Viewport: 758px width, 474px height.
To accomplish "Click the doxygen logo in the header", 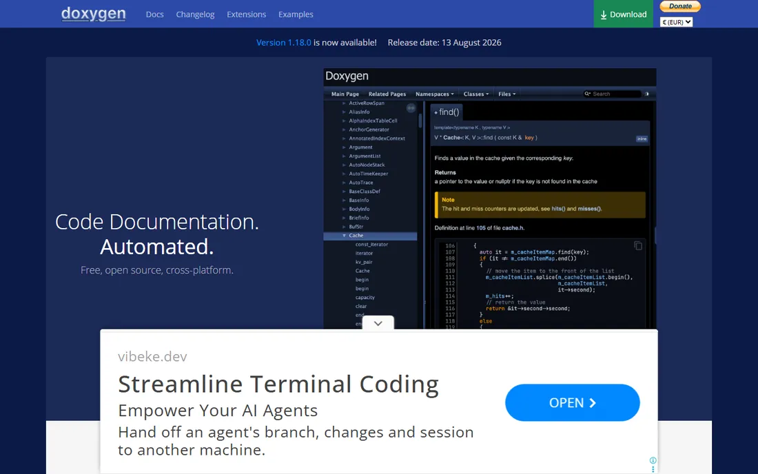I will point(93,14).
